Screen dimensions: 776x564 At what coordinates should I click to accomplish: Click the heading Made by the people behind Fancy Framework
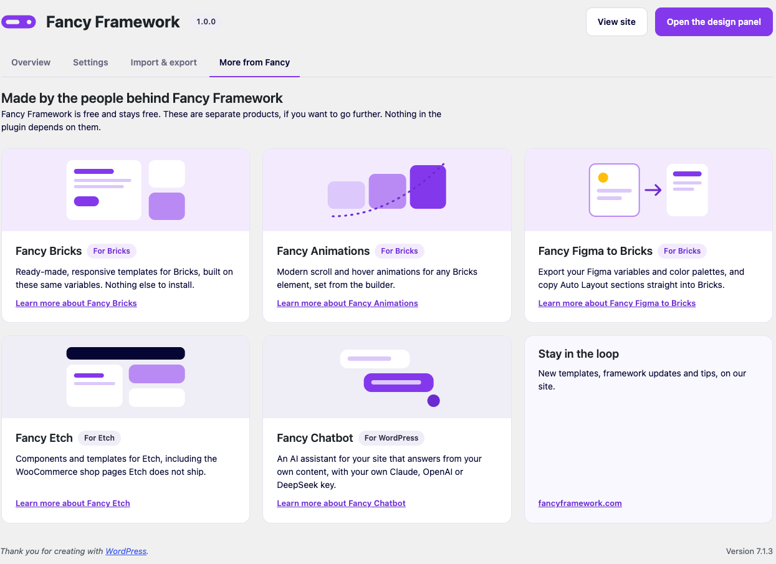tap(142, 98)
